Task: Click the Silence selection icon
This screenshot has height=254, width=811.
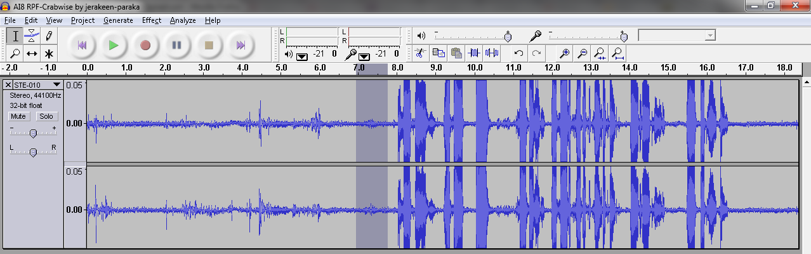Action: tap(492, 53)
